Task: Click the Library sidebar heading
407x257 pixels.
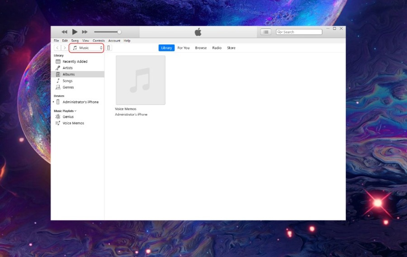Action: click(x=59, y=55)
